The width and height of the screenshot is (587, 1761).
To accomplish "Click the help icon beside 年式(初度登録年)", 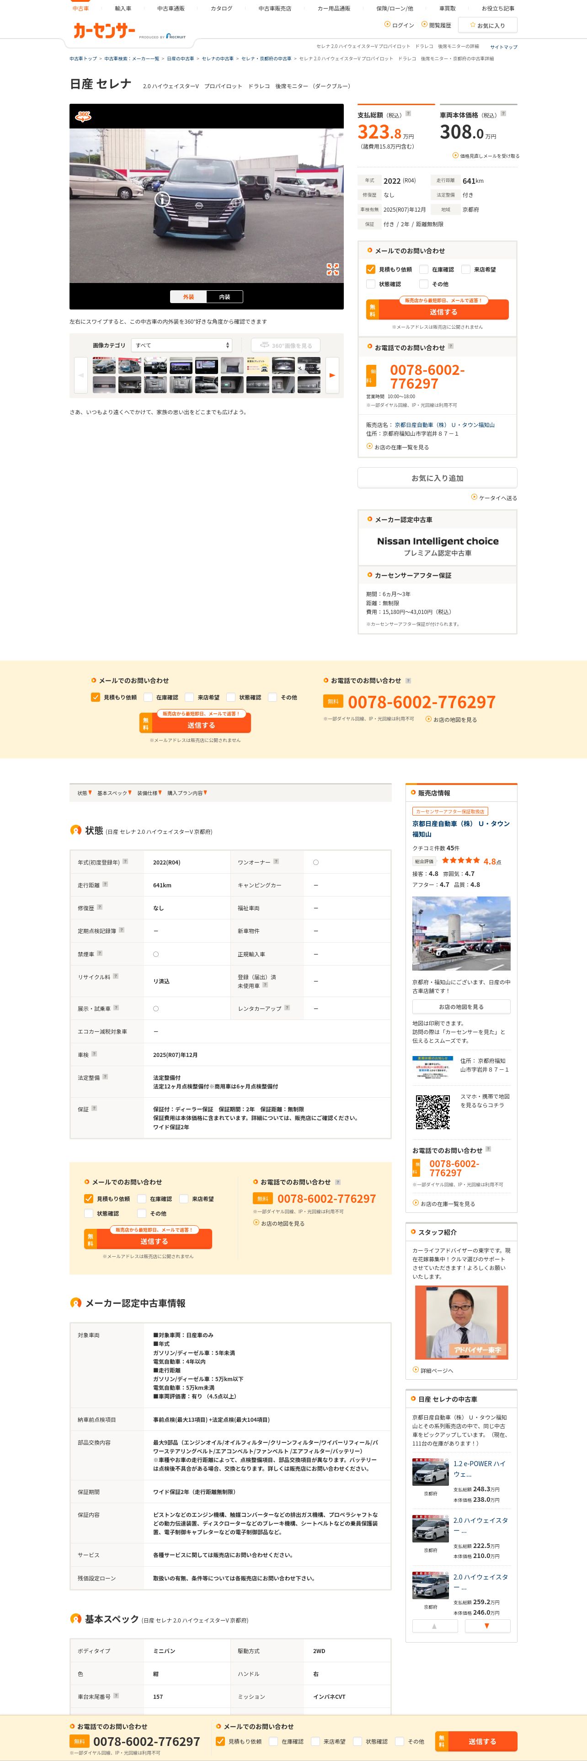I will pos(125,861).
